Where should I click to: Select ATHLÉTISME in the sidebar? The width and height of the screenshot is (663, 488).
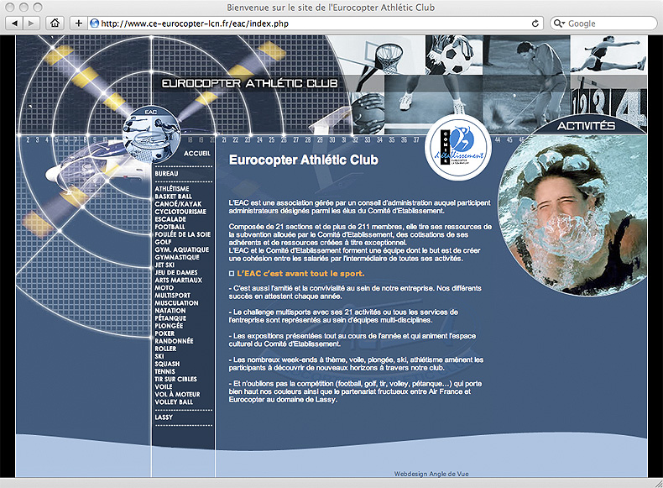coord(172,189)
